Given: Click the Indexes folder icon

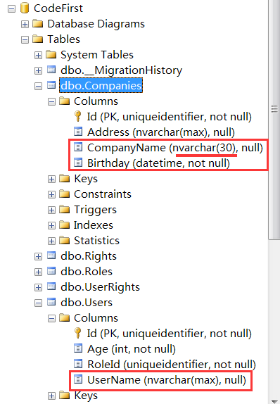Looking at the screenshot, I should (65, 225).
